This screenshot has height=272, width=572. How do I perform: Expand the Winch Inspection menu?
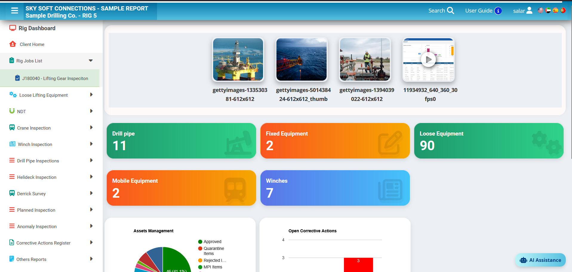point(91,144)
